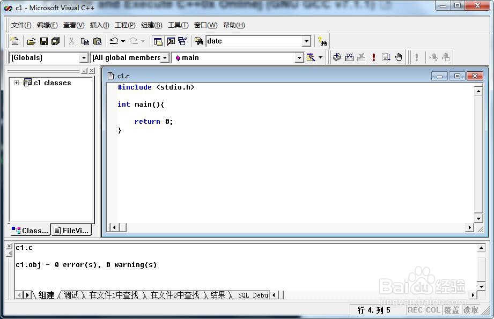
Task: Open the 编辑(E) menu
Action: (x=47, y=25)
